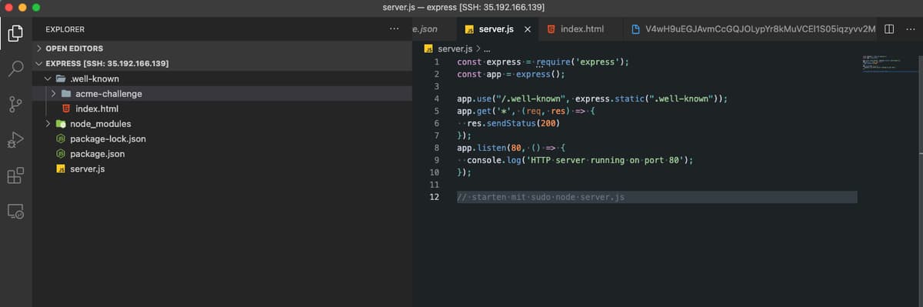Open Explorer panel more actions menu
The height and width of the screenshot is (307, 923).
[x=395, y=29]
